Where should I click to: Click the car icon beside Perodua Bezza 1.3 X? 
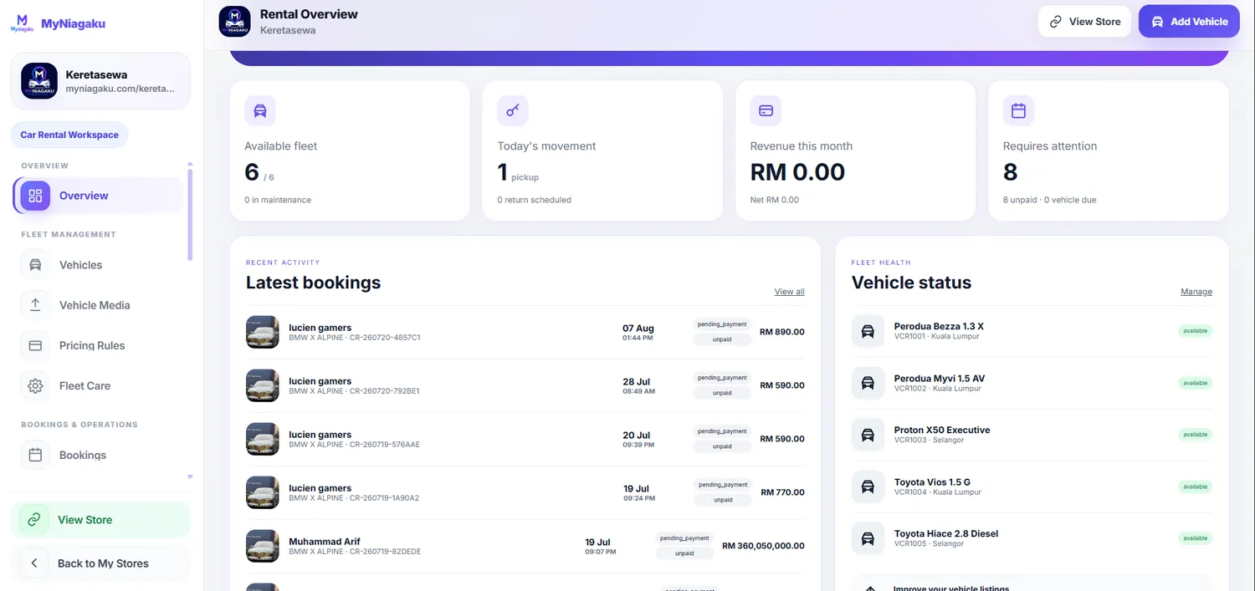[868, 331]
